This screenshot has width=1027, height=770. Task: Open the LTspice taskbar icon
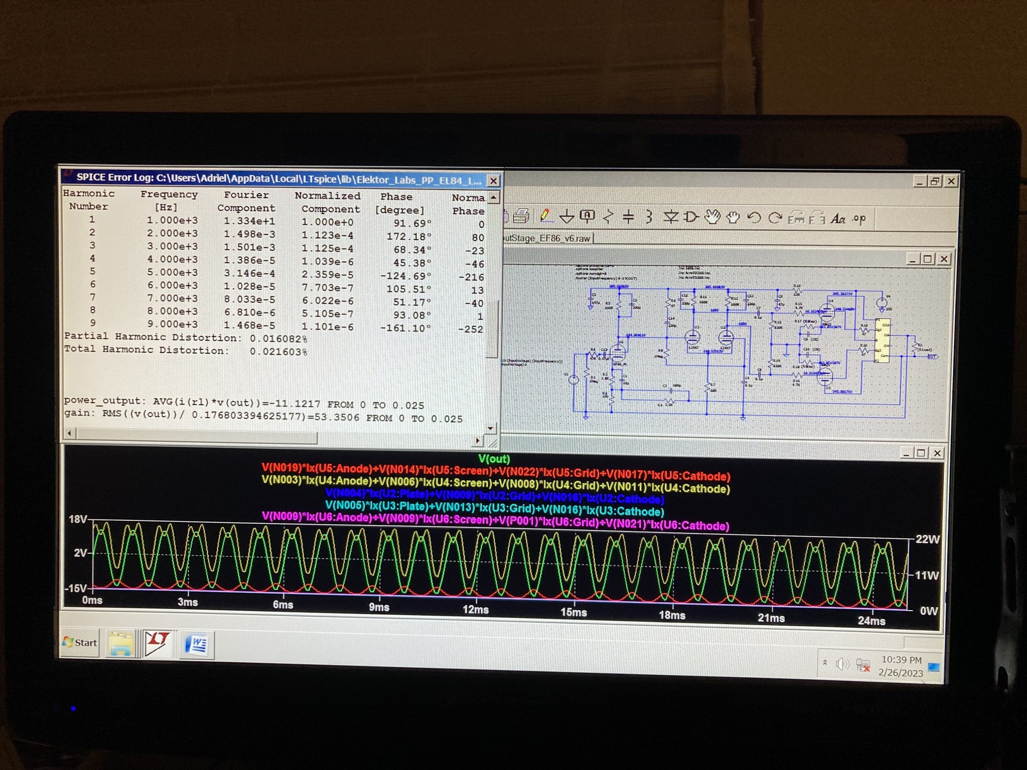pyautogui.click(x=158, y=644)
